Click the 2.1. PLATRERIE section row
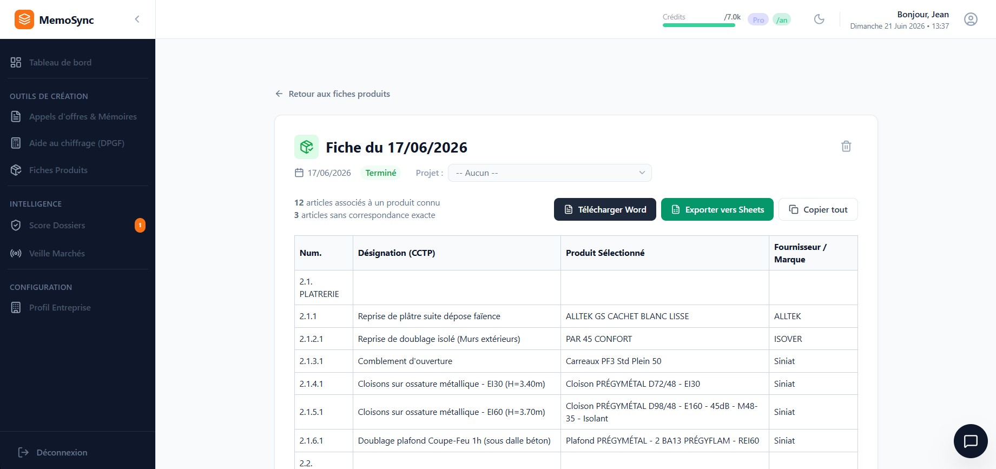996x469 pixels. tap(576, 288)
